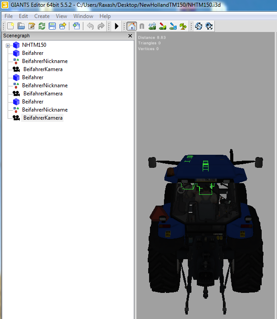Viewport: 277px width, 319px height.
Task: Click the save-with-star icon
Action: 63,26
